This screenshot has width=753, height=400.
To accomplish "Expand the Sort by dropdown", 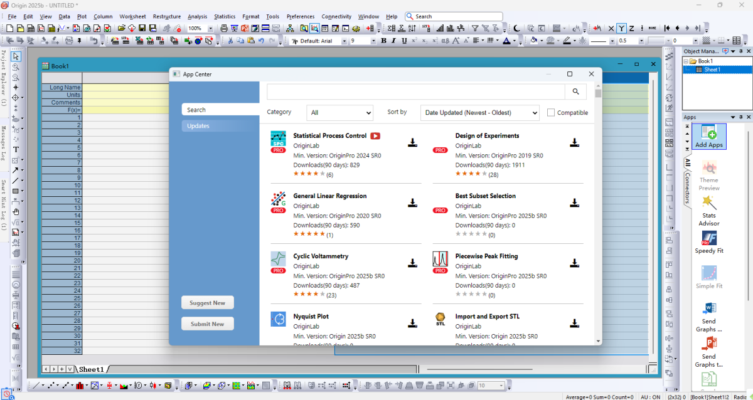I will click(479, 113).
